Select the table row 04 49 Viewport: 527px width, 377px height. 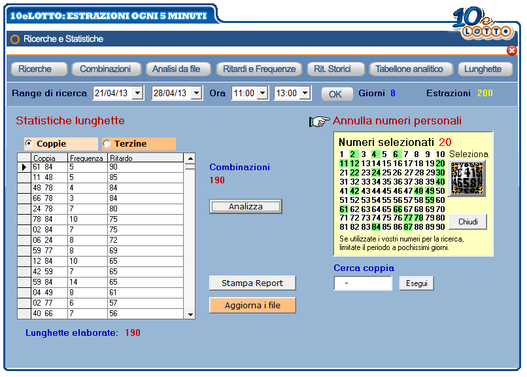point(100,293)
